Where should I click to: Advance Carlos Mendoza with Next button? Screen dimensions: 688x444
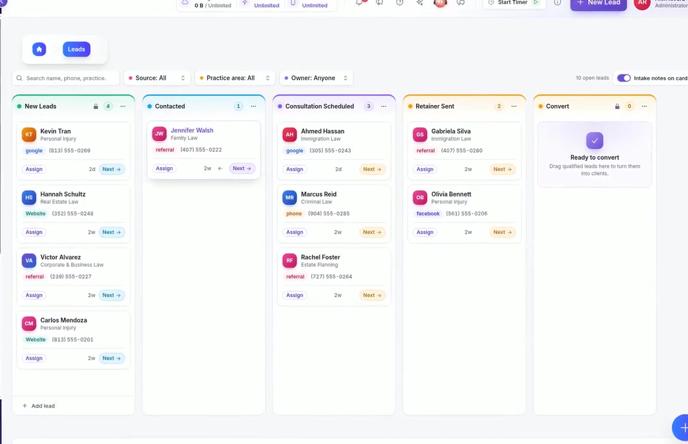point(112,359)
